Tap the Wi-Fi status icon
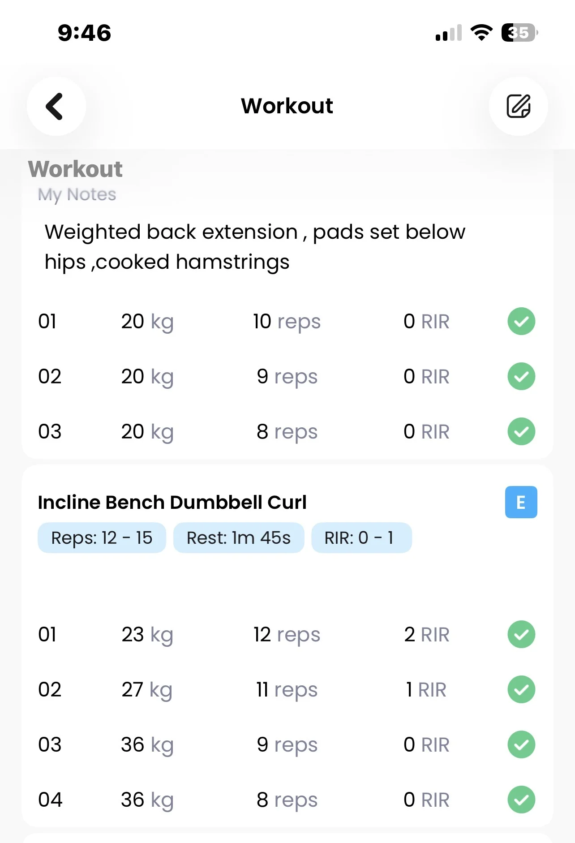This screenshot has height=843, width=575. pos(481,33)
